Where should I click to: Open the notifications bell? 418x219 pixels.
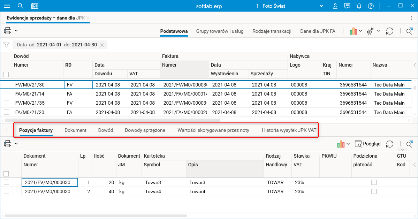[x=359, y=6]
